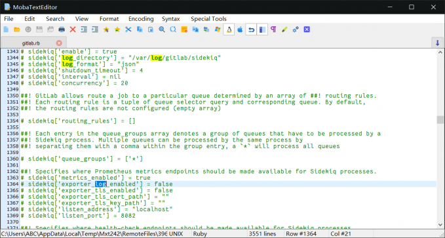The width and height of the screenshot is (445, 238).
Task: Open a file with the folder icon
Action: point(17,30)
